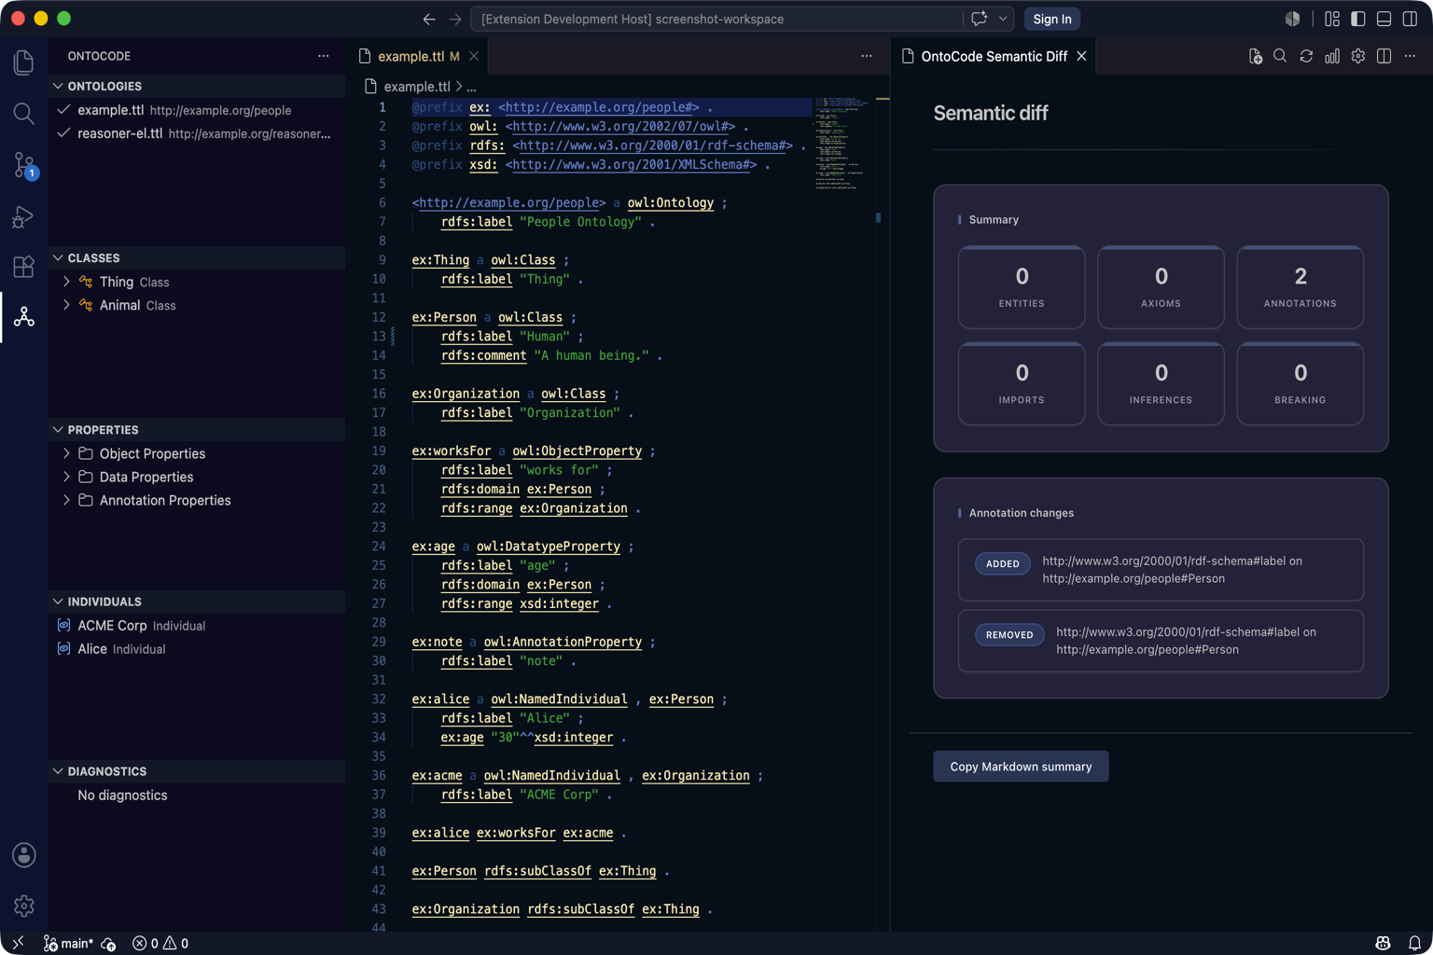Viewport: 1433px width, 955px height.
Task: Select the OntoCode activity bar icon
Action: (x=24, y=317)
